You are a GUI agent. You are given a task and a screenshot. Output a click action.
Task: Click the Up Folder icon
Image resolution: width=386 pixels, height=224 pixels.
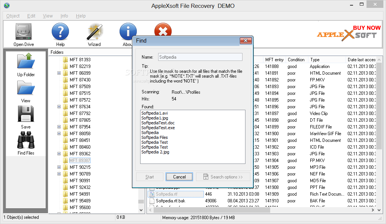pyautogui.click(x=26, y=61)
